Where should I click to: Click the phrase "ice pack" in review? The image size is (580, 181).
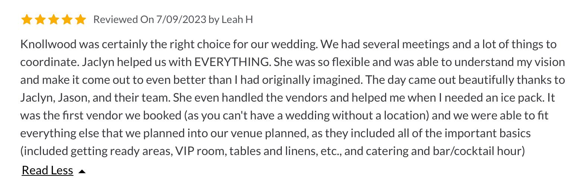pyautogui.click(x=524, y=98)
